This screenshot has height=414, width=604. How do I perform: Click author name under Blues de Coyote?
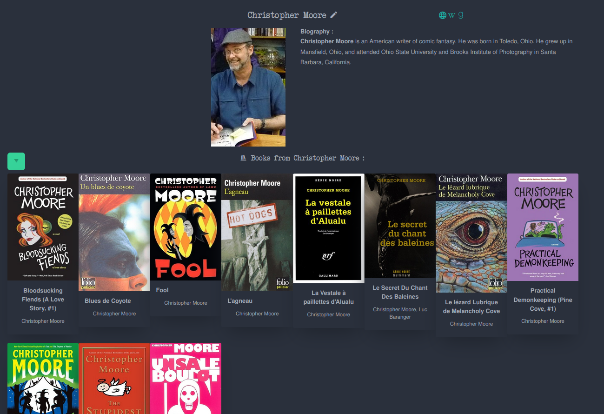coord(114,314)
